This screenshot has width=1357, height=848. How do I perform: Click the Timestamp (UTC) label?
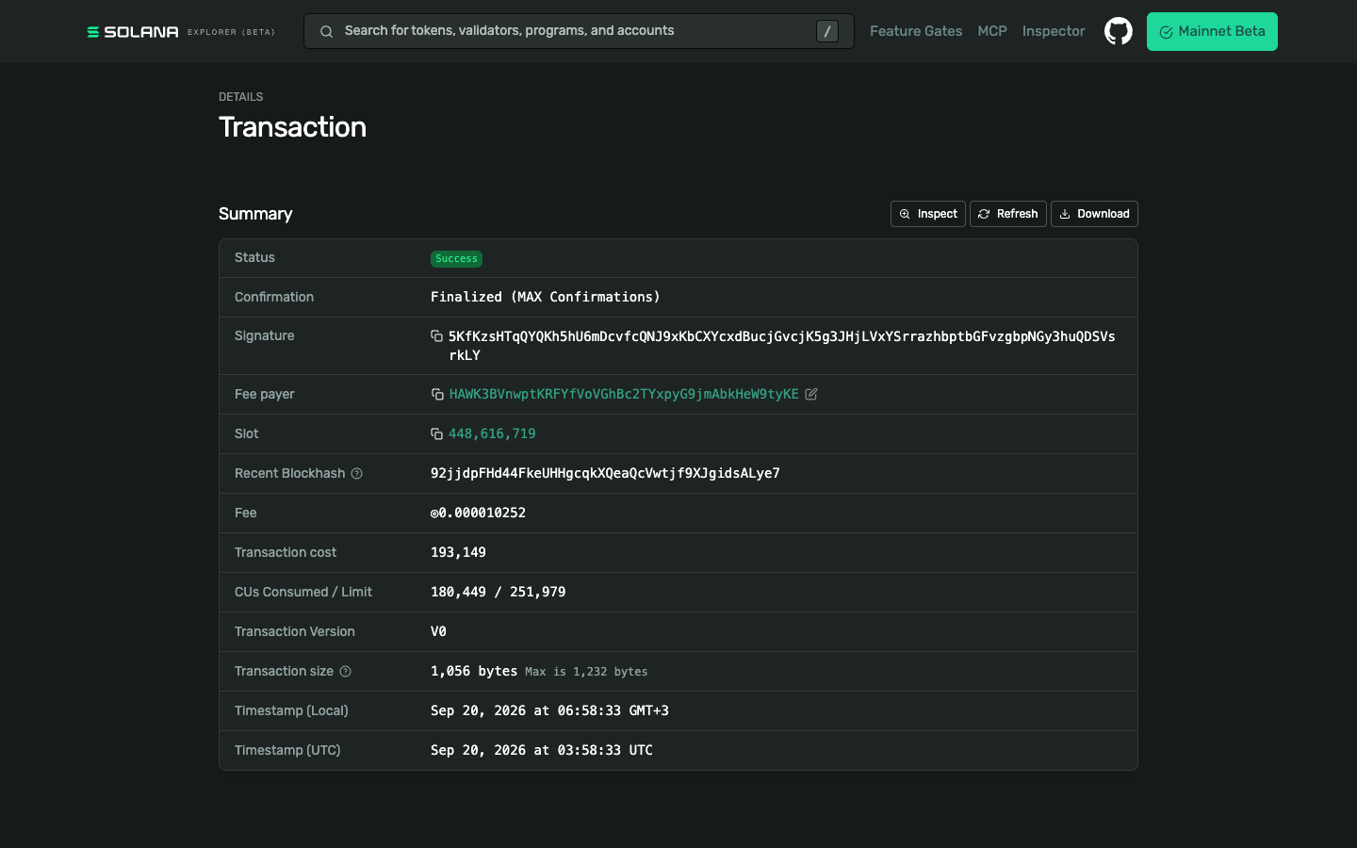287,750
